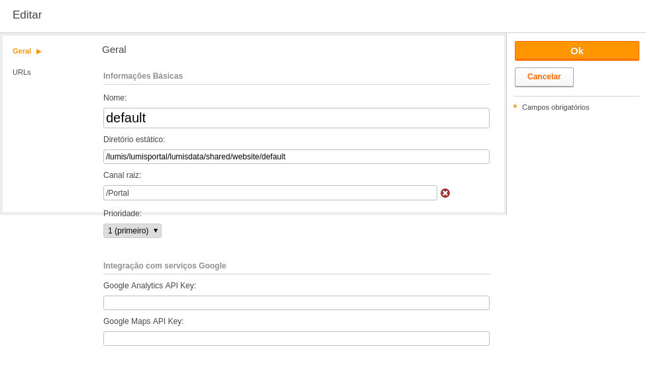Click the Campos obrigatórios legend text
The height and width of the screenshot is (369, 646).
(555, 107)
